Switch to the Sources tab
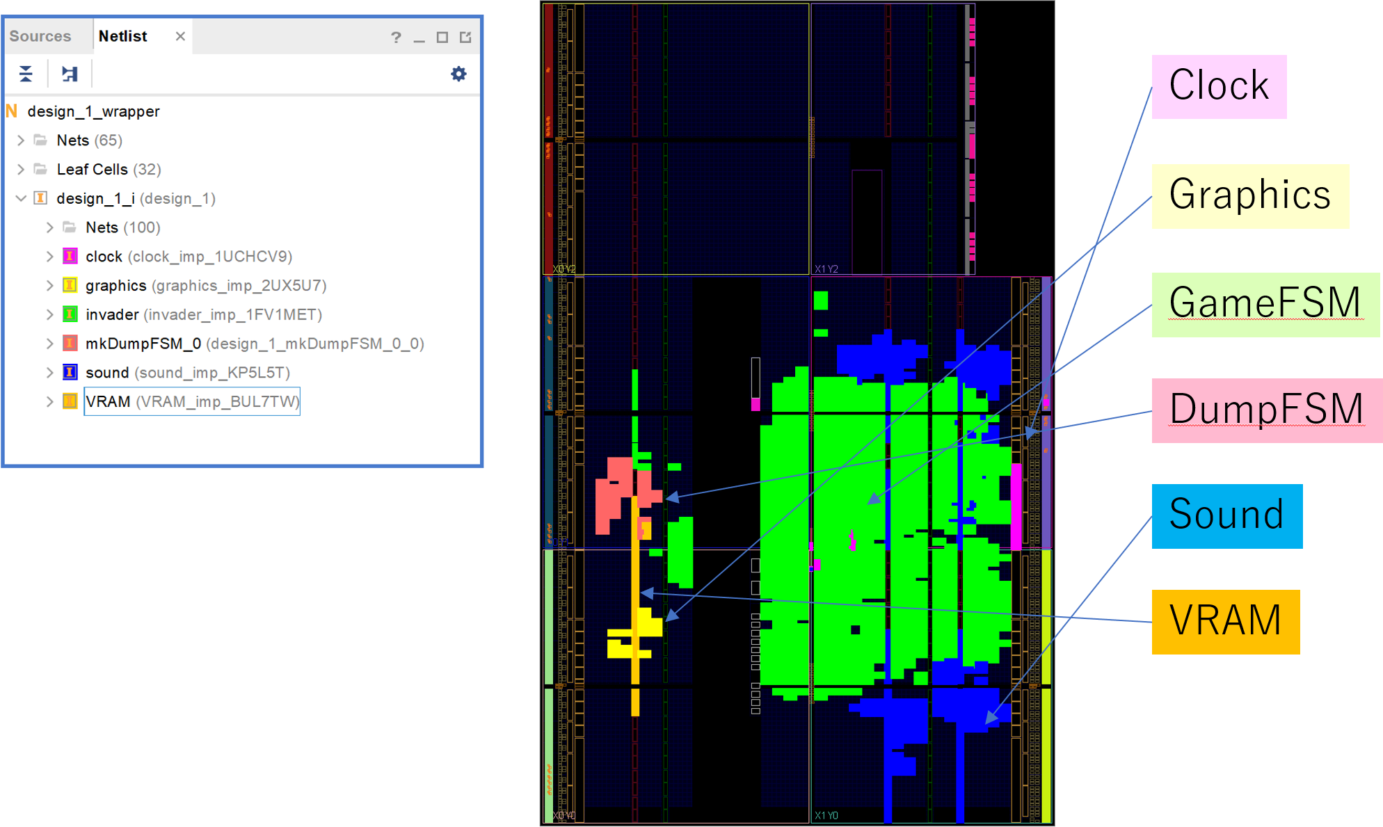Viewport: 1383px width, 827px height. coord(40,36)
